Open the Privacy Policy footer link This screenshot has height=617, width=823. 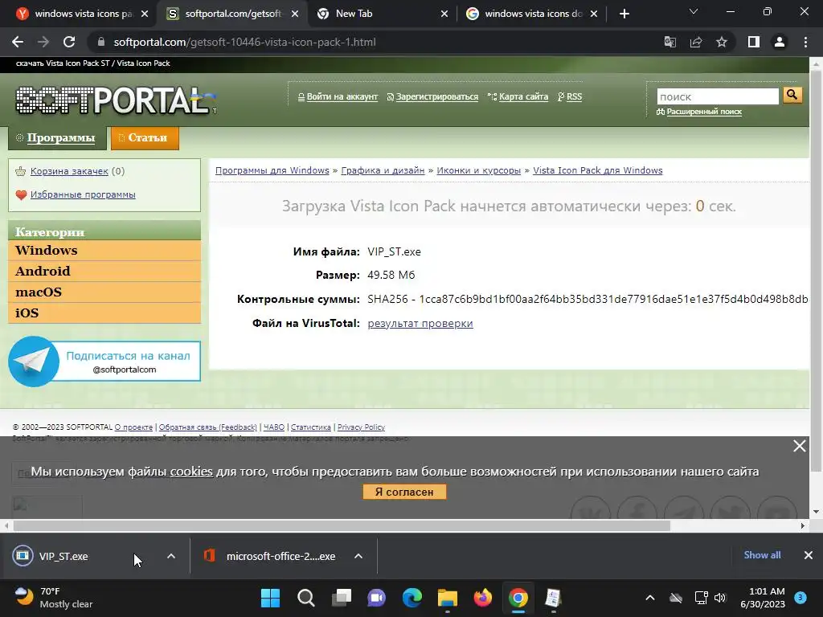[x=361, y=427]
